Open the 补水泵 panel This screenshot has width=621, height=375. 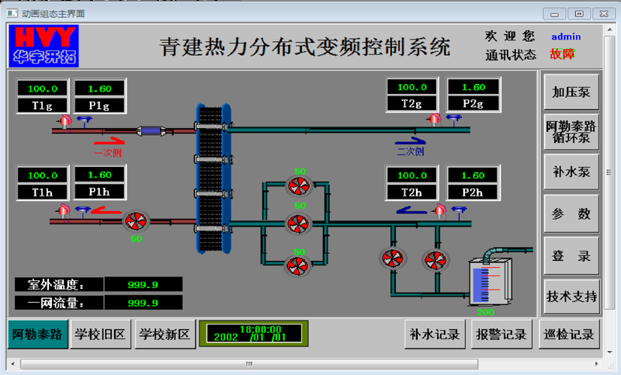pyautogui.click(x=571, y=172)
